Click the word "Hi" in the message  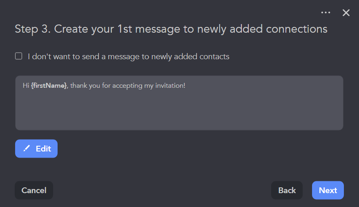[x=26, y=86]
